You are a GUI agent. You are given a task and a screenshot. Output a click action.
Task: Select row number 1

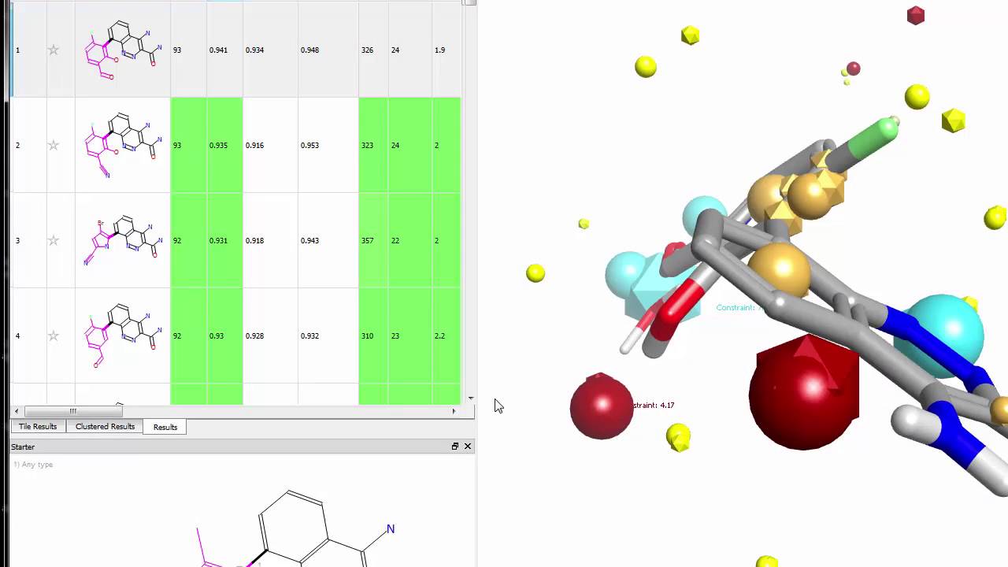pos(17,50)
